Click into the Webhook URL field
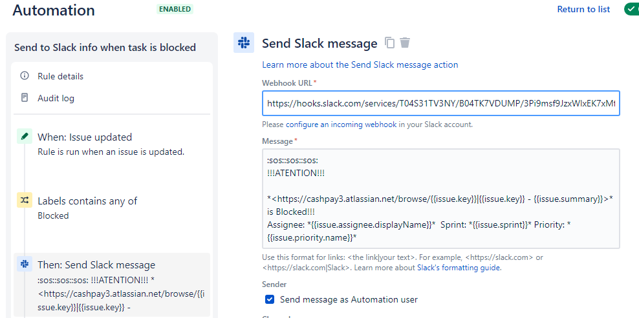Viewport: 639px width, 318px height. pos(440,103)
